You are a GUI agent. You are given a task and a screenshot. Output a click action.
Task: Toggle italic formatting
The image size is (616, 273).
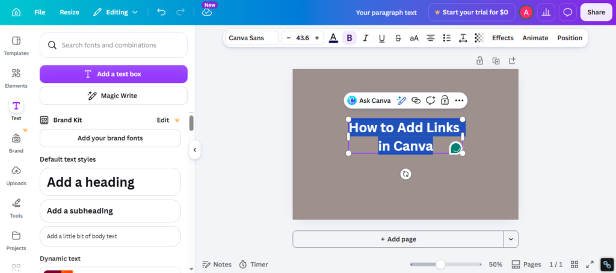click(x=365, y=38)
